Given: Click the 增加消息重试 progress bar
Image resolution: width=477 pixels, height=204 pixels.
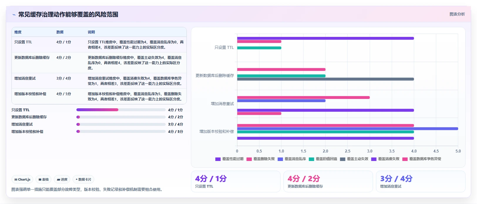Looking at the screenshot, I should coord(121,124).
